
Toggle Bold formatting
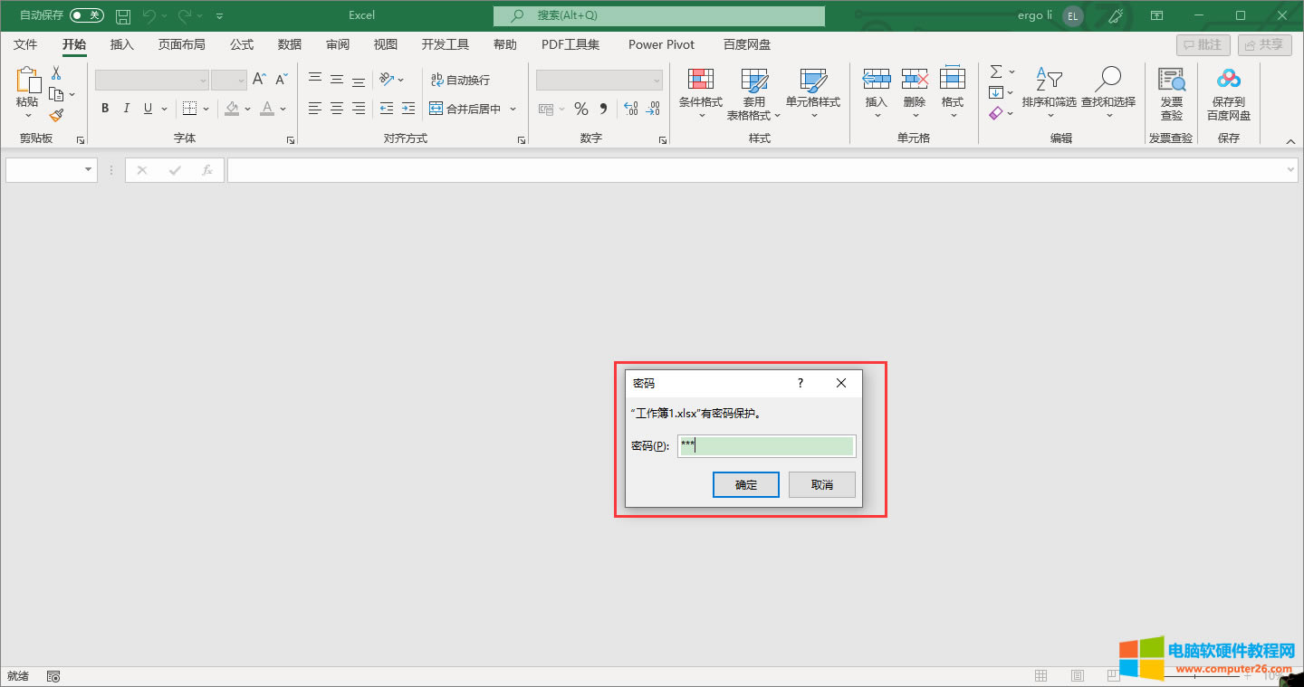click(x=105, y=109)
